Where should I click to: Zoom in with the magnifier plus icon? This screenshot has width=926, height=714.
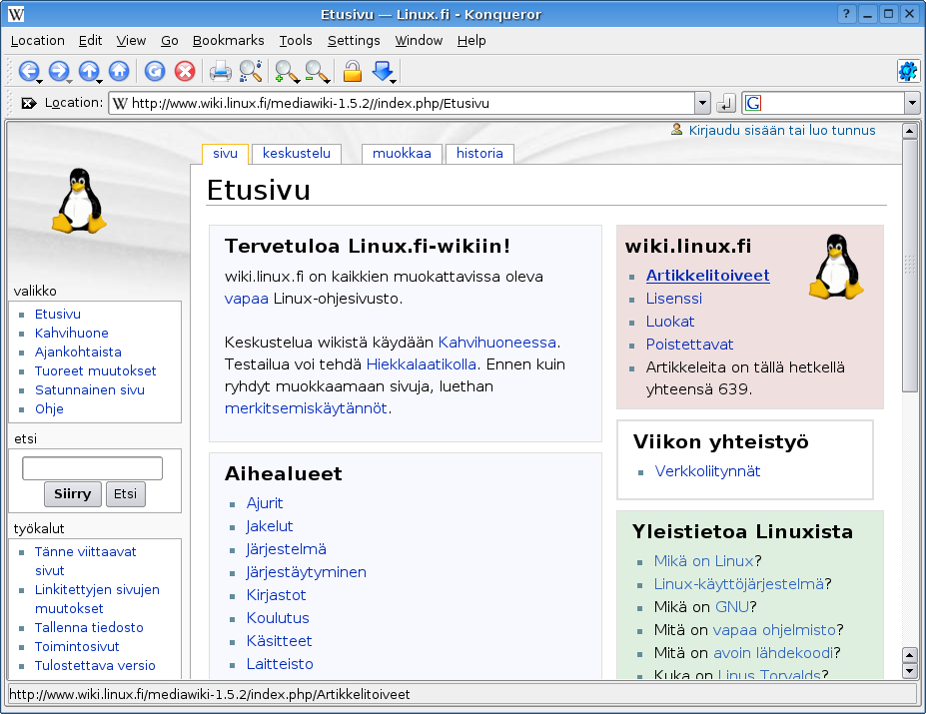[287, 71]
